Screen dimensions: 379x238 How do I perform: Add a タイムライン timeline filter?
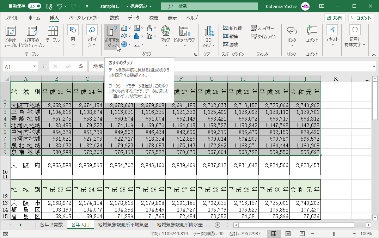click(x=263, y=36)
